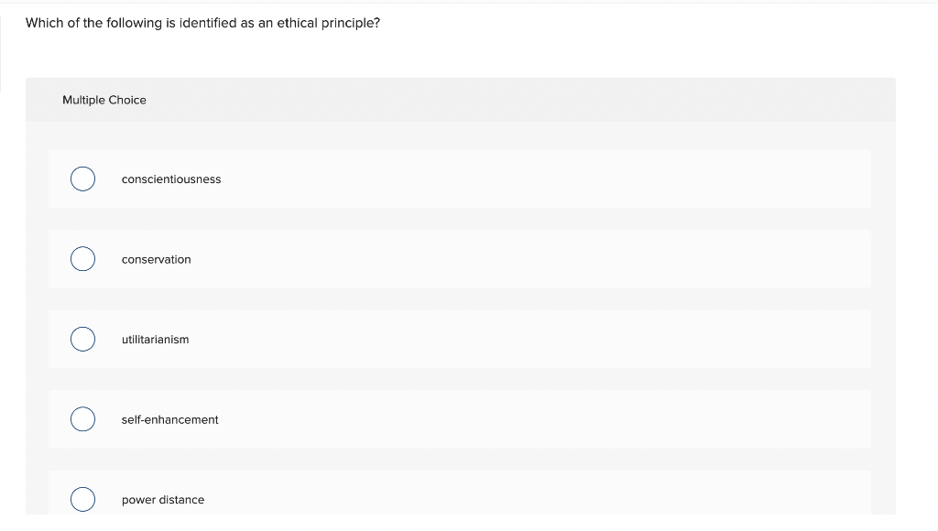The height and width of the screenshot is (531, 938).
Task: Click the utilitarianism answer label
Action: point(156,340)
